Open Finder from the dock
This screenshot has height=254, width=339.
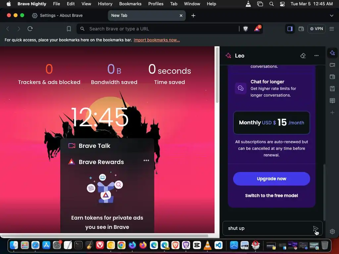pyautogui.click(x=14, y=245)
